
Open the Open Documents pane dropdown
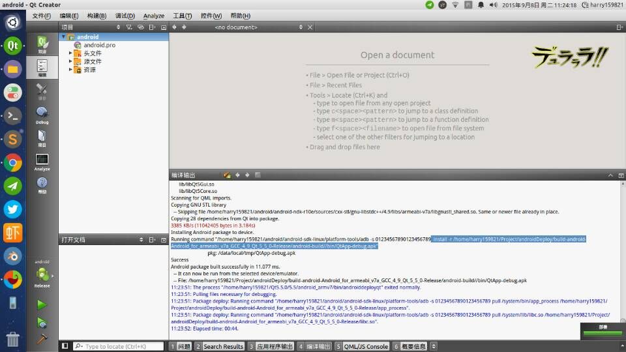tap(102, 240)
